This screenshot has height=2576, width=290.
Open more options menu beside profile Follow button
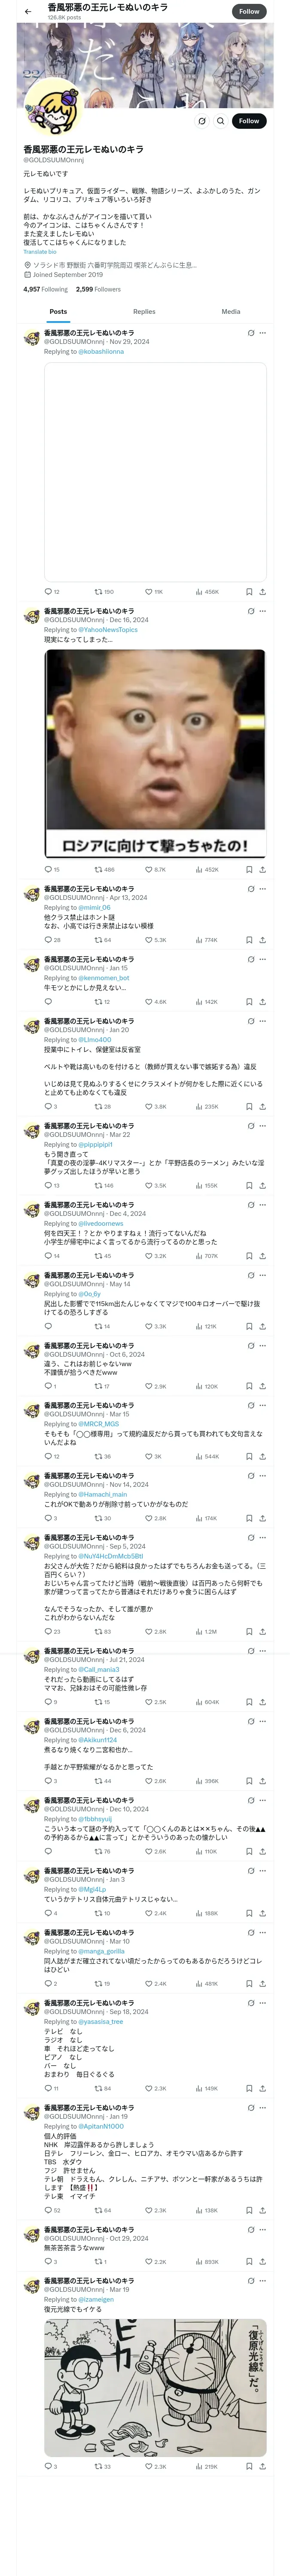coord(221,121)
